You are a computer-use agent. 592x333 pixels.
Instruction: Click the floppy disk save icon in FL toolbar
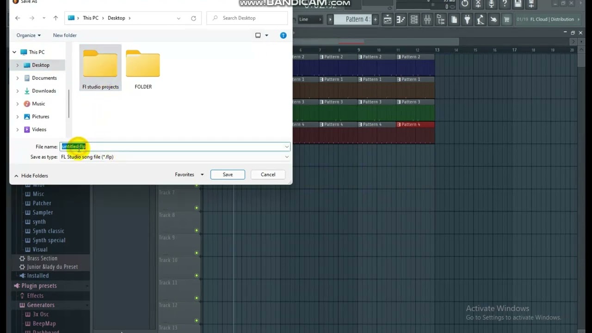(x=518, y=4)
